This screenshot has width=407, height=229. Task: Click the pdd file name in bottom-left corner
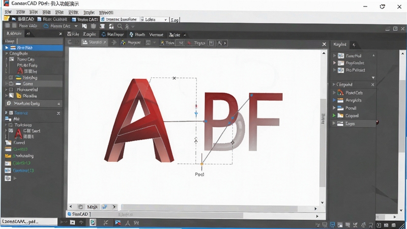(x=20, y=221)
